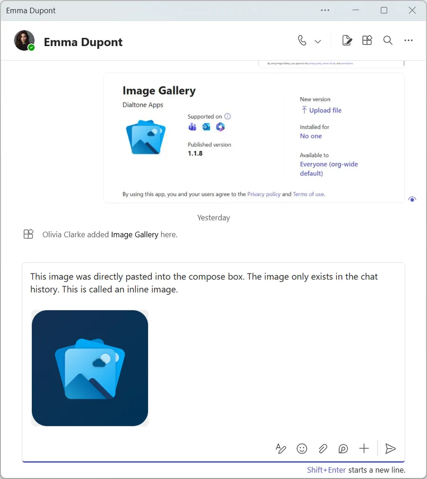Click Emma Dupont's profile avatar
The width and height of the screenshot is (427, 479).
coord(24,40)
